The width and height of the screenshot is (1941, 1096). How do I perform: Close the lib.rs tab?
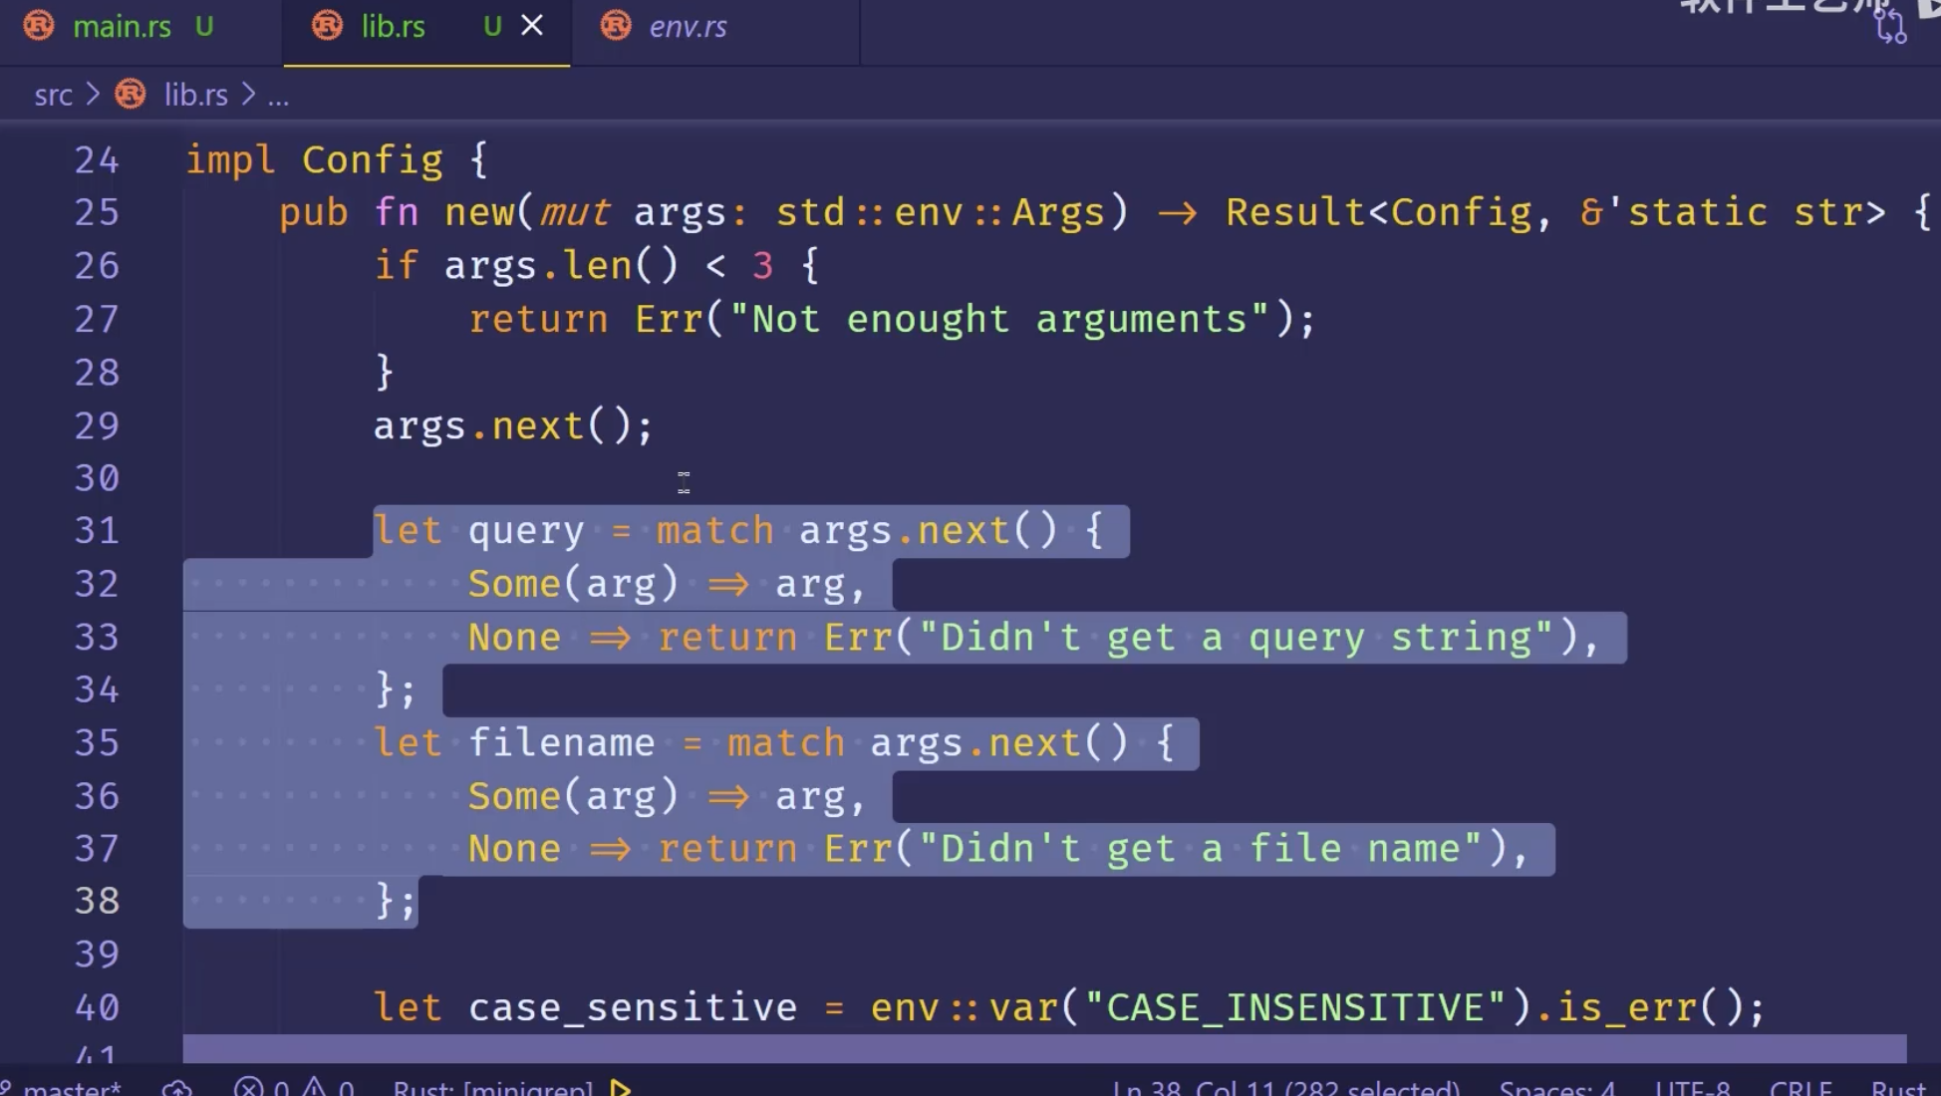[532, 26]
